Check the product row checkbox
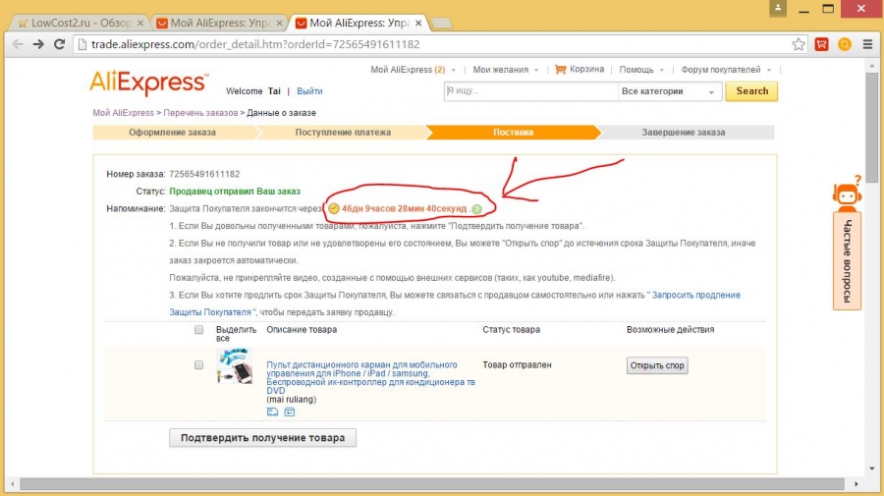884x496 pixels. point(199,364)
